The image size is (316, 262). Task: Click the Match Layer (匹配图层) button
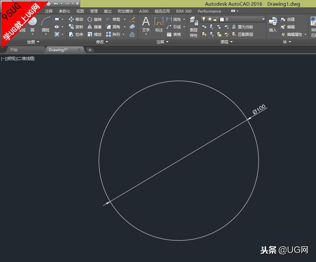242,35
